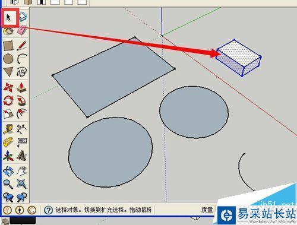Choose the Make Component tool
This screenshot has height=225, width=297.
click(x=23, y=17)
